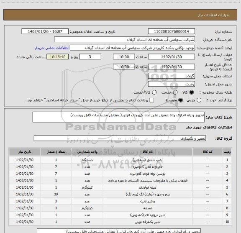Click the شرح کلی نیاز description box
This screenshot has width=241, height=233.
pos(119,117)
